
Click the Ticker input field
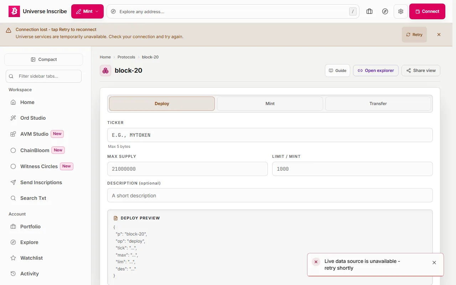pos(270,135)
